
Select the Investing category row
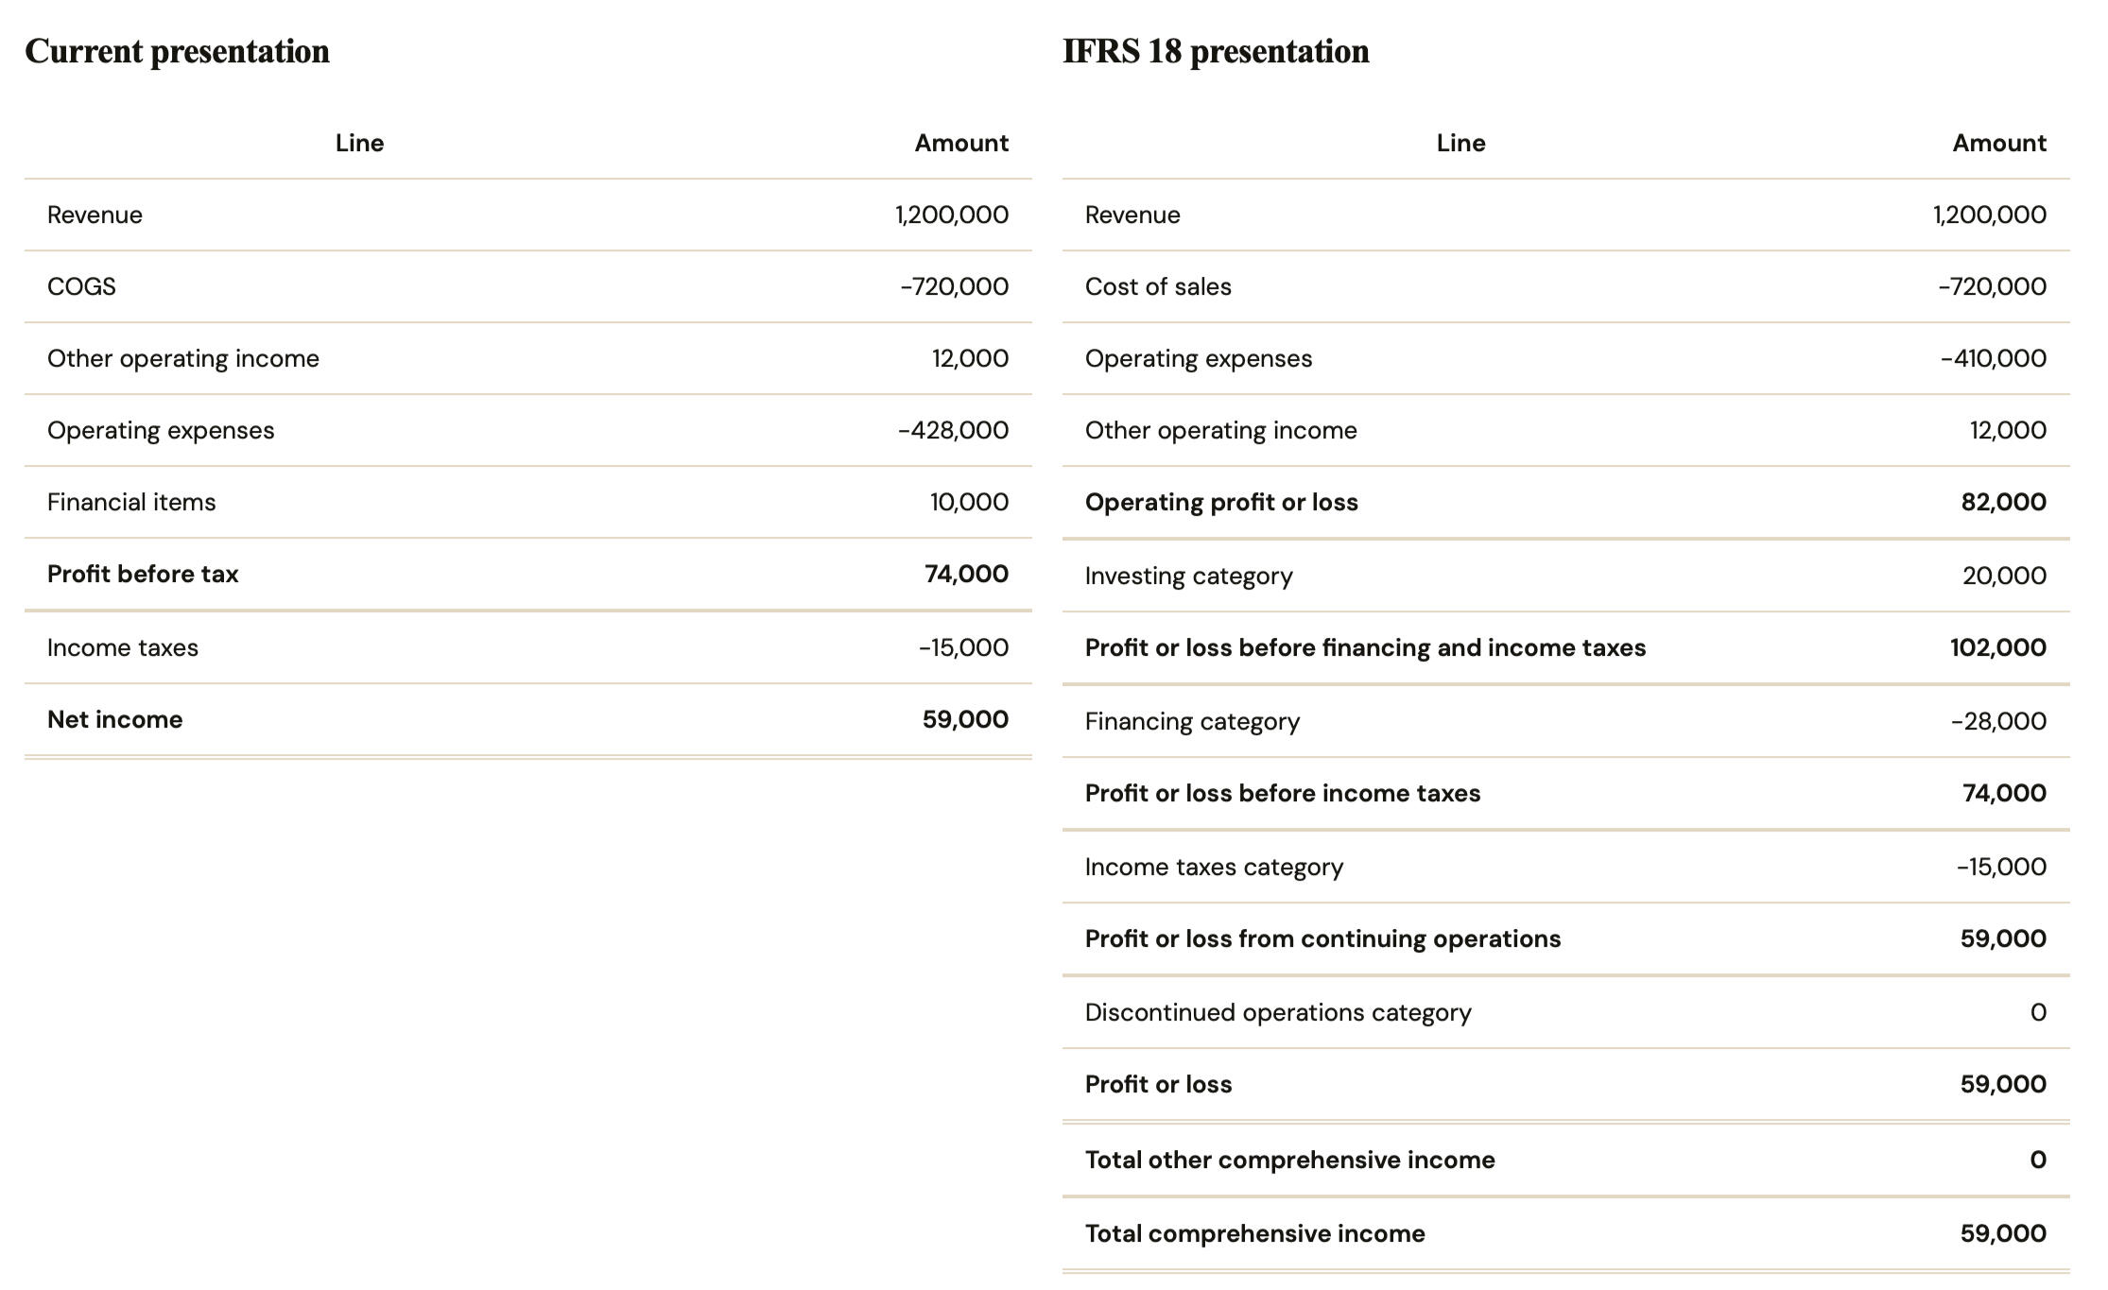coord(1565,576)
